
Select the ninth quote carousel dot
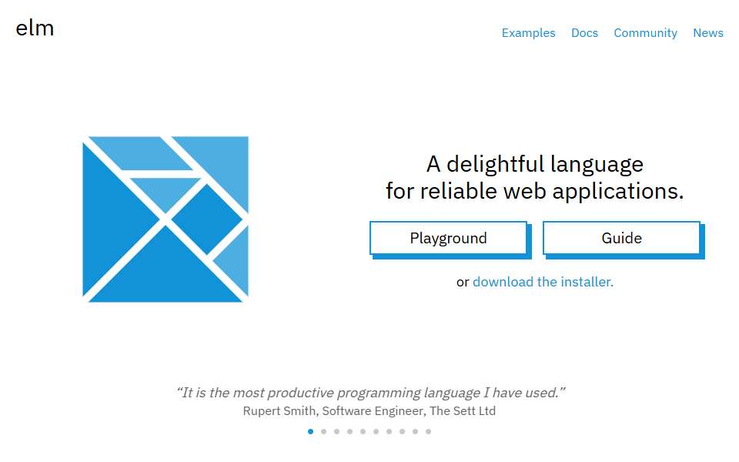pos(415,431)
